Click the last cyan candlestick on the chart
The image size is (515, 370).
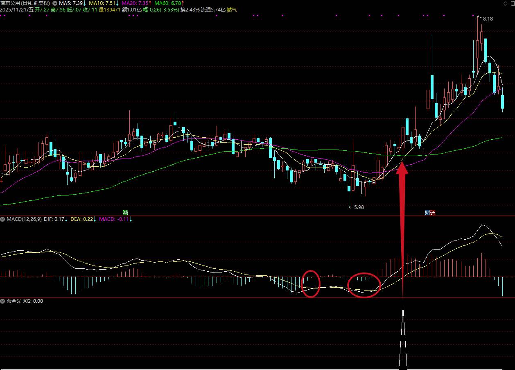502,102
